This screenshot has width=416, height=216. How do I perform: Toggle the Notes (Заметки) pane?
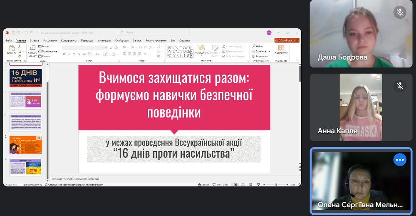tap(203, 184)
